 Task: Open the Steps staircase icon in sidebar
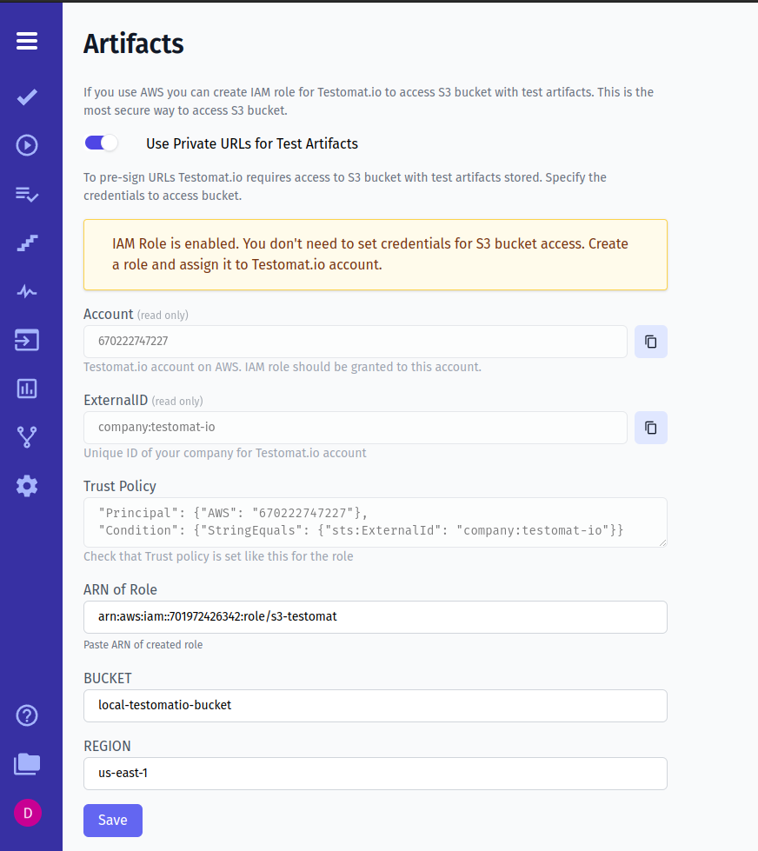[27, 243]
